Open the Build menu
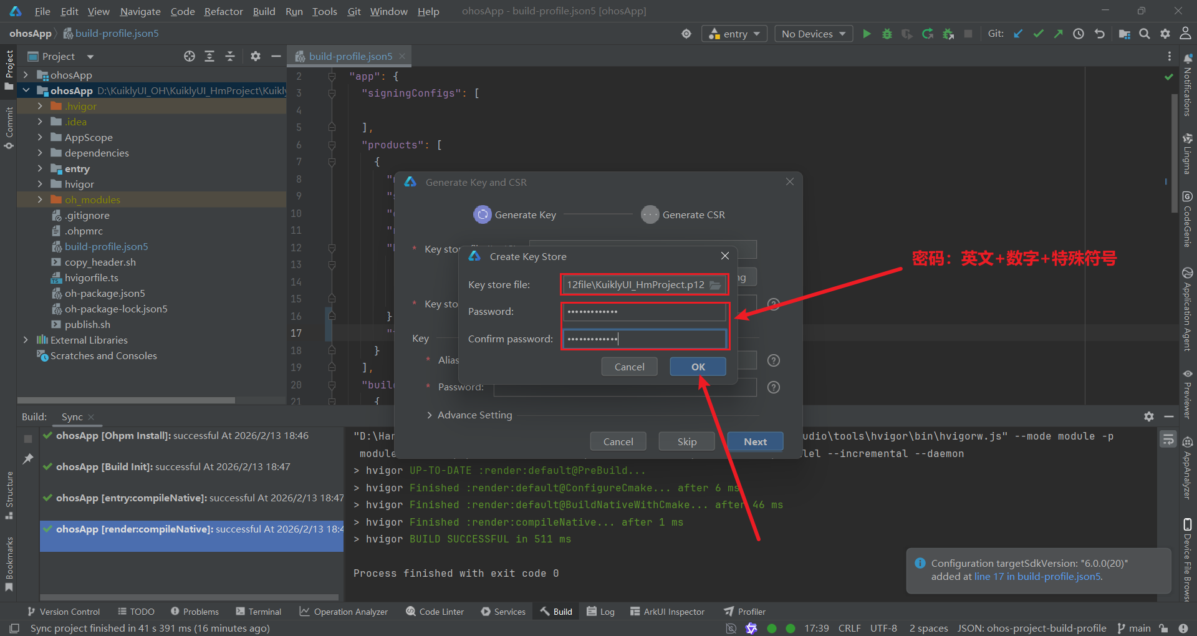Image resolution: width=1197 pixels, height=636 pixels. tap(264, 11)
